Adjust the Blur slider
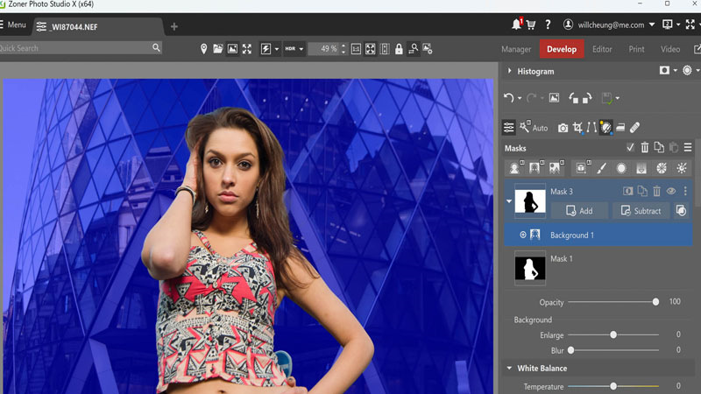The image size is (701, 394). (x=612, y=350)
